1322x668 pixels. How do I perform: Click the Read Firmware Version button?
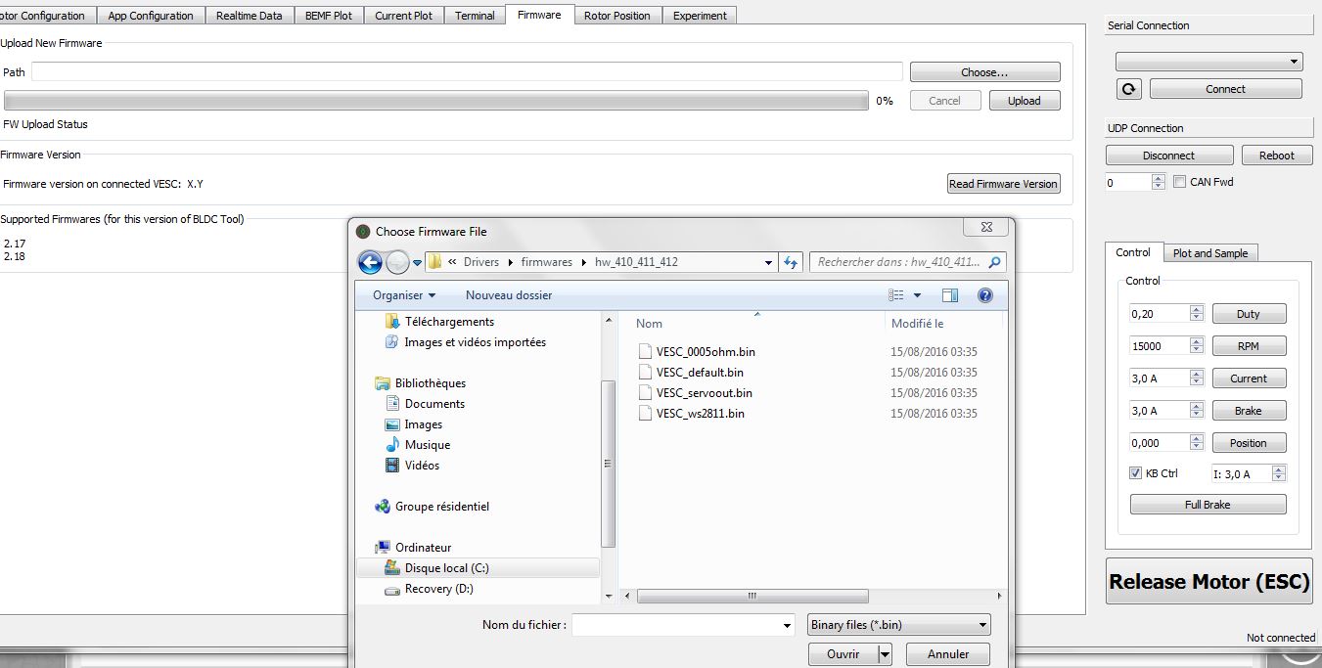[x=1003, y=184]
